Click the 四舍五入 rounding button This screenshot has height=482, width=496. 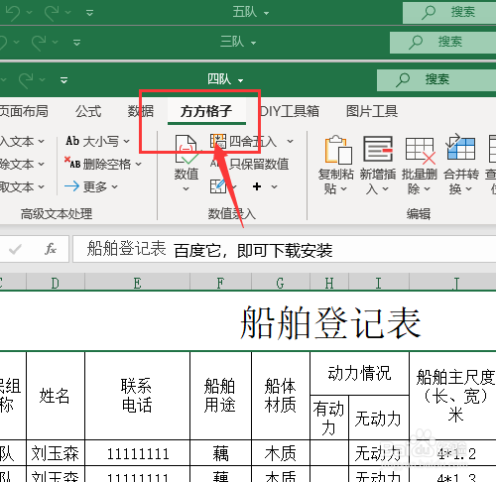[x=243, y=142]
